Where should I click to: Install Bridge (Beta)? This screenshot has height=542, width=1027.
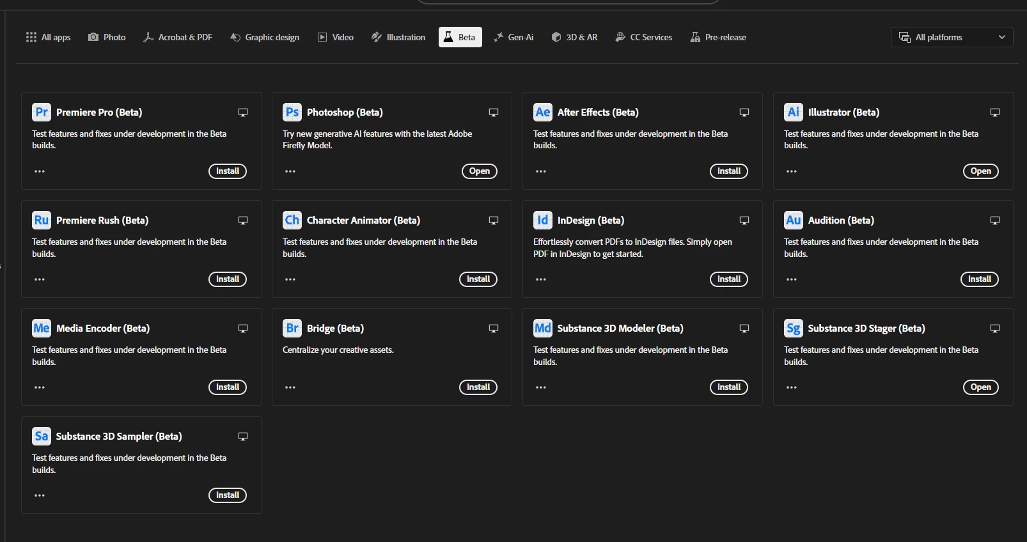click(x=478, y=387)
